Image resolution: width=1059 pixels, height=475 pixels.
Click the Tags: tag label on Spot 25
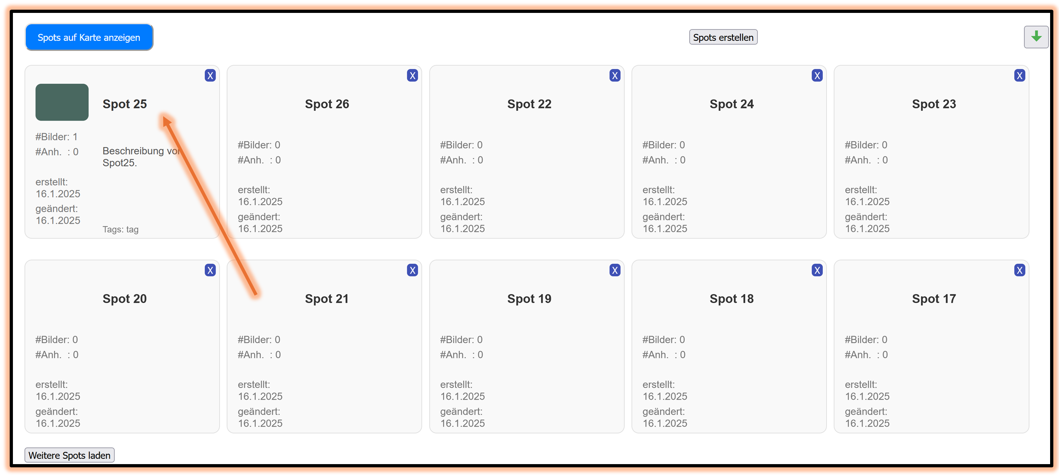(x=120, y=229)
